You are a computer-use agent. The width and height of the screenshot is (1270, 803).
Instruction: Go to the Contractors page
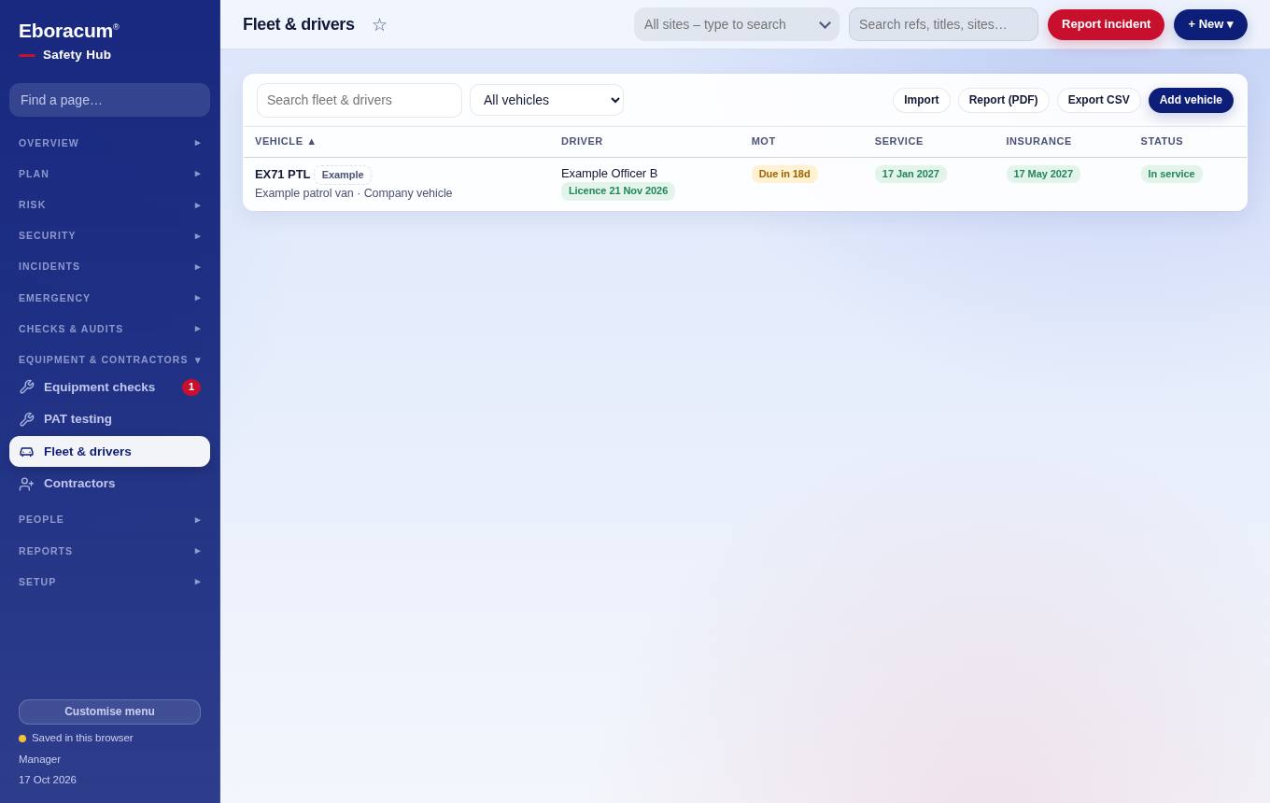(109, 484)
